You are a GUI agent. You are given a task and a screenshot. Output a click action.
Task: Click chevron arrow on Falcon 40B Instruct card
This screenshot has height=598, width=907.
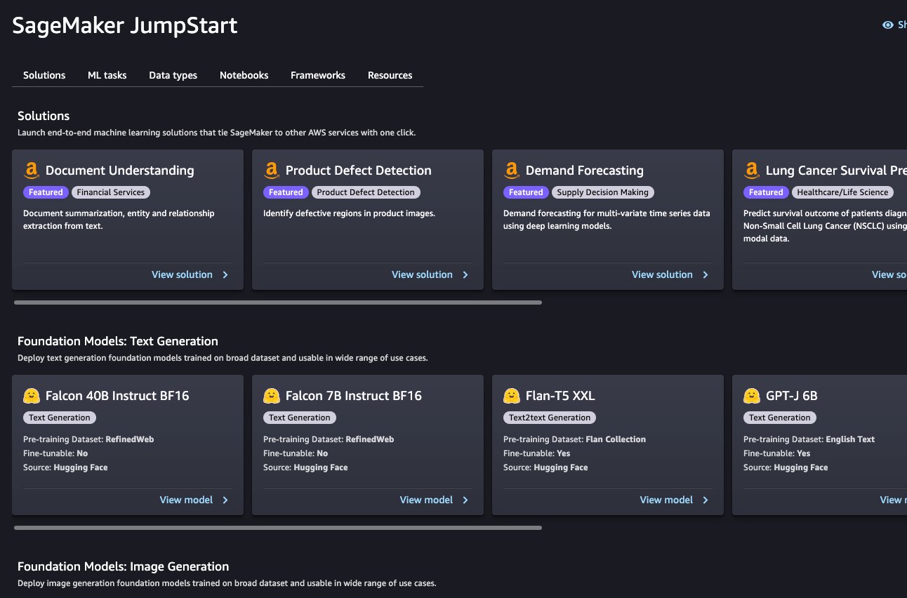pos(225,500)
